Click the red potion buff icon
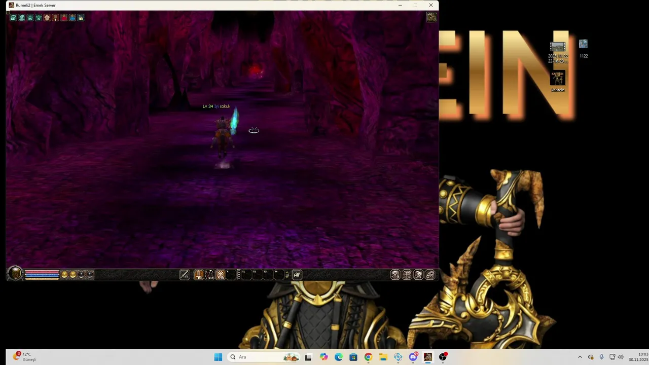The image size is (649, 365). 64,18
